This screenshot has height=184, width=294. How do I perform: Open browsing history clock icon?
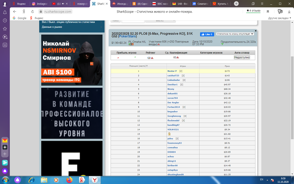click(5, 21)
